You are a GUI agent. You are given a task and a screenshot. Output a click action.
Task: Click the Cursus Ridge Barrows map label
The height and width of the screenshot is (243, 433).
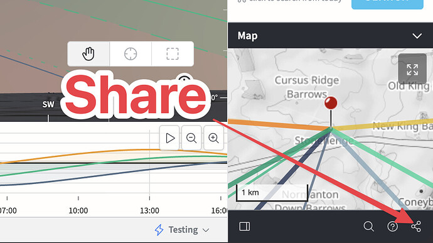tap(307, 87)
